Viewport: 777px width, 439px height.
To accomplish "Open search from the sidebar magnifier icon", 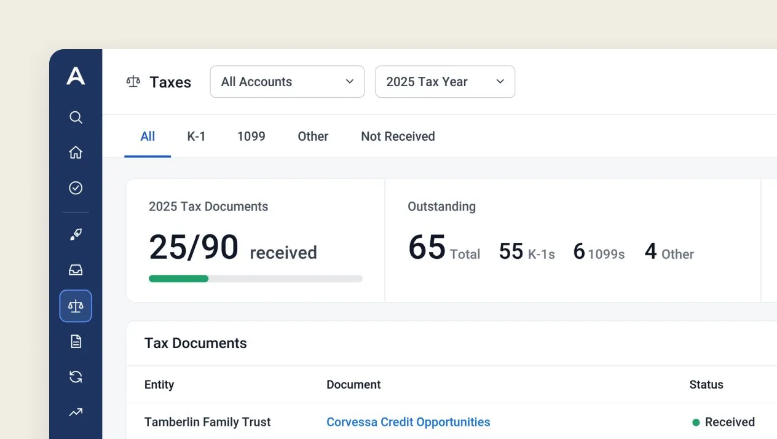I will [76, 117].
